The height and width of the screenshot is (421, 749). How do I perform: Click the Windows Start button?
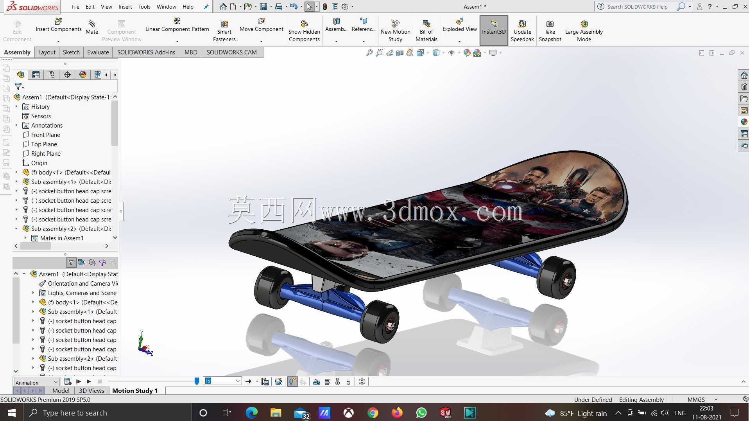click(x=11, y=413)
